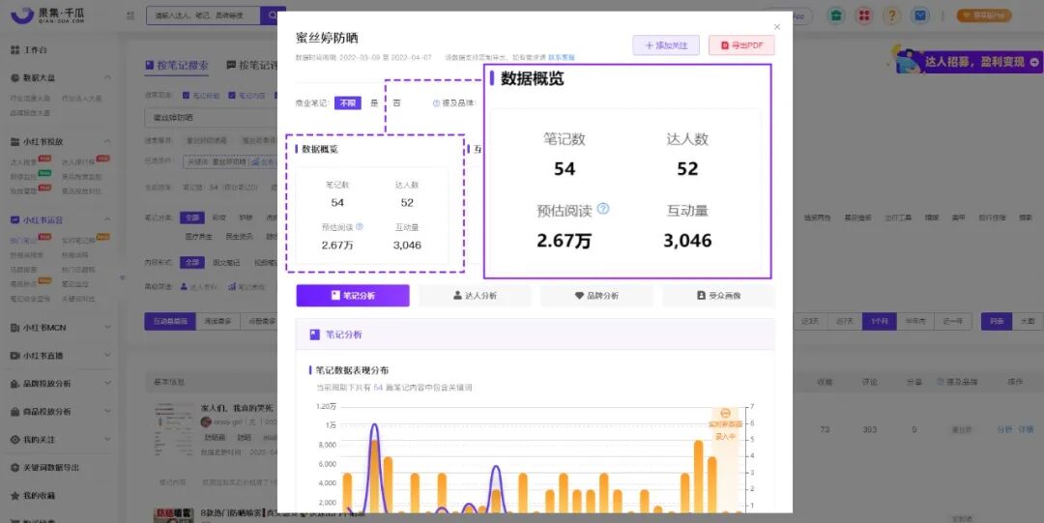Toggle the sidebar collapse hamburger icon

tap(130, 15)
